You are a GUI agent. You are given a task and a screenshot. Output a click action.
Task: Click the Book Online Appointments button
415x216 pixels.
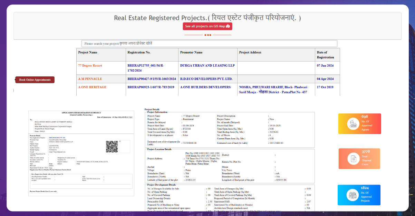click(35, 79)
